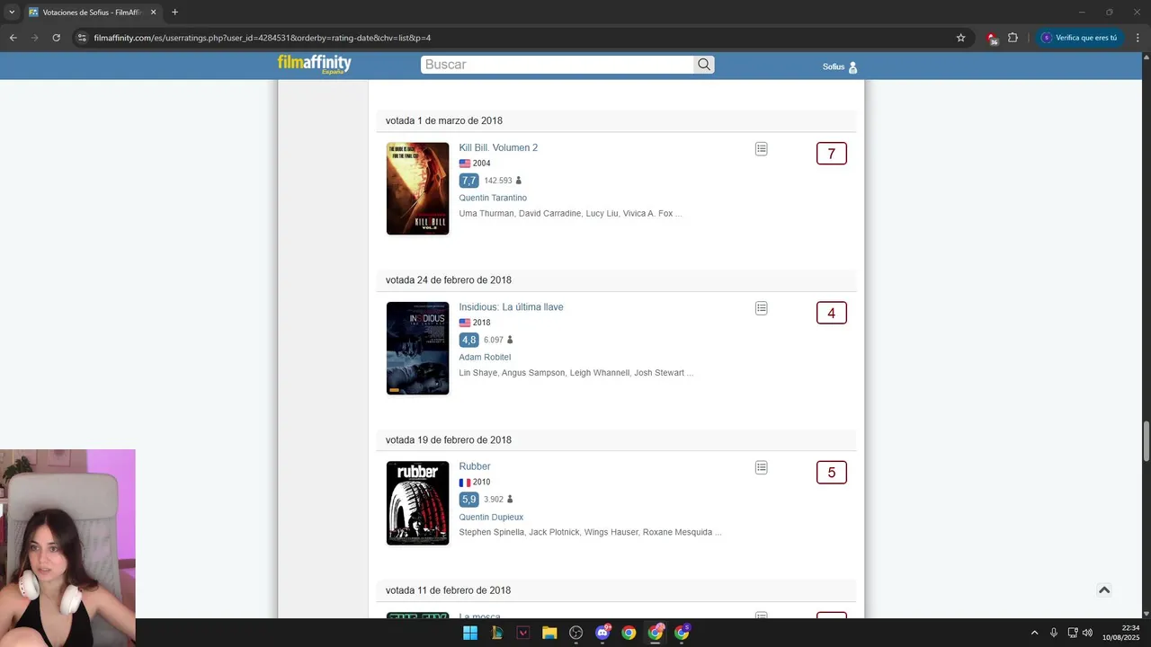
Task: View site information icon in address bar
Action: (82, 38)
